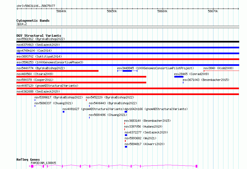
Task: Open the nsv590379 Cooper2011 red bar
Action: coord(81,83)
